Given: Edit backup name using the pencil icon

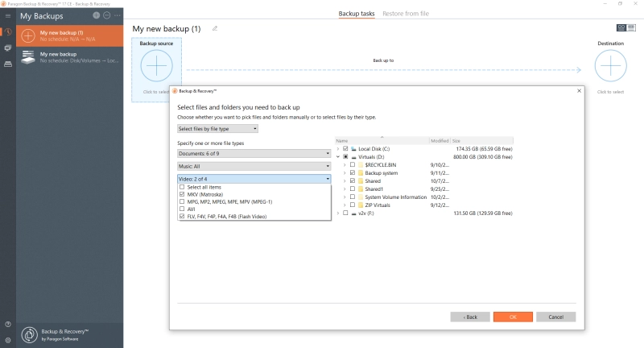Looking at the screenshot, I should pos(215,28).
